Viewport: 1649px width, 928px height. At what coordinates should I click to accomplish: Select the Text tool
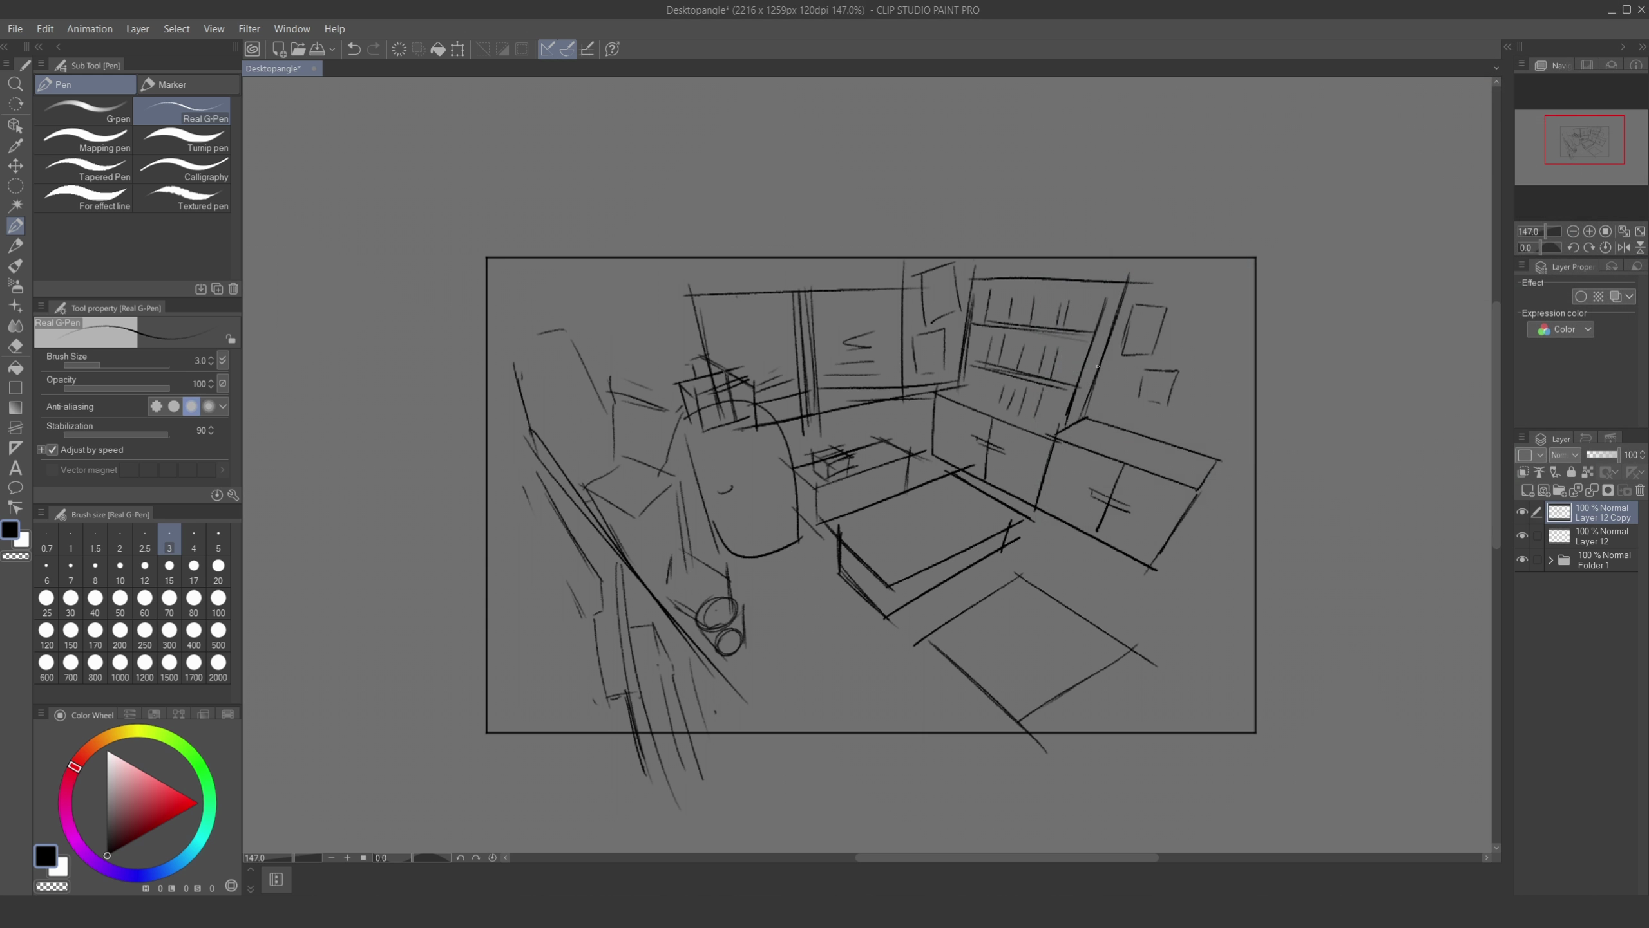[x=15, y=468]
